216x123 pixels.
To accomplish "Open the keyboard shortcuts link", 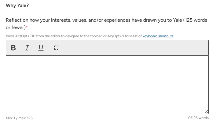I will 158,36.
